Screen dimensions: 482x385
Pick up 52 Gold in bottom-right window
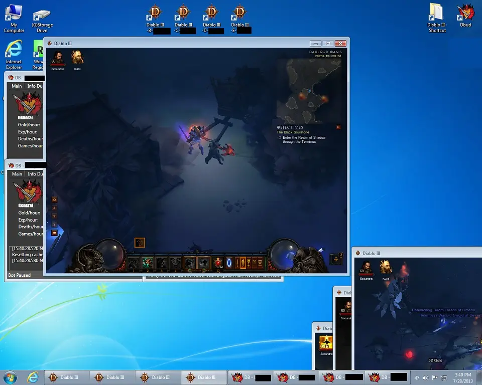[x=435, y=360]
